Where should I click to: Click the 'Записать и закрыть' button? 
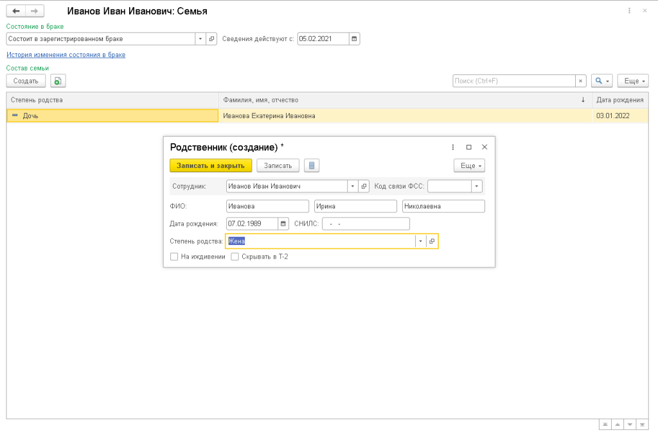click(x=211, y=166)
